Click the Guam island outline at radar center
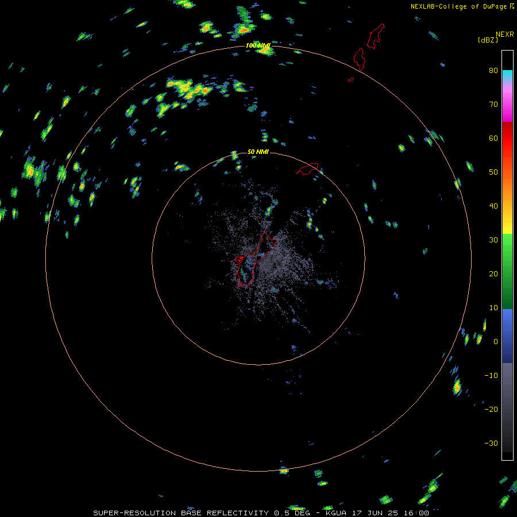This screenshot has width=517, height=517. pos(256,260)
